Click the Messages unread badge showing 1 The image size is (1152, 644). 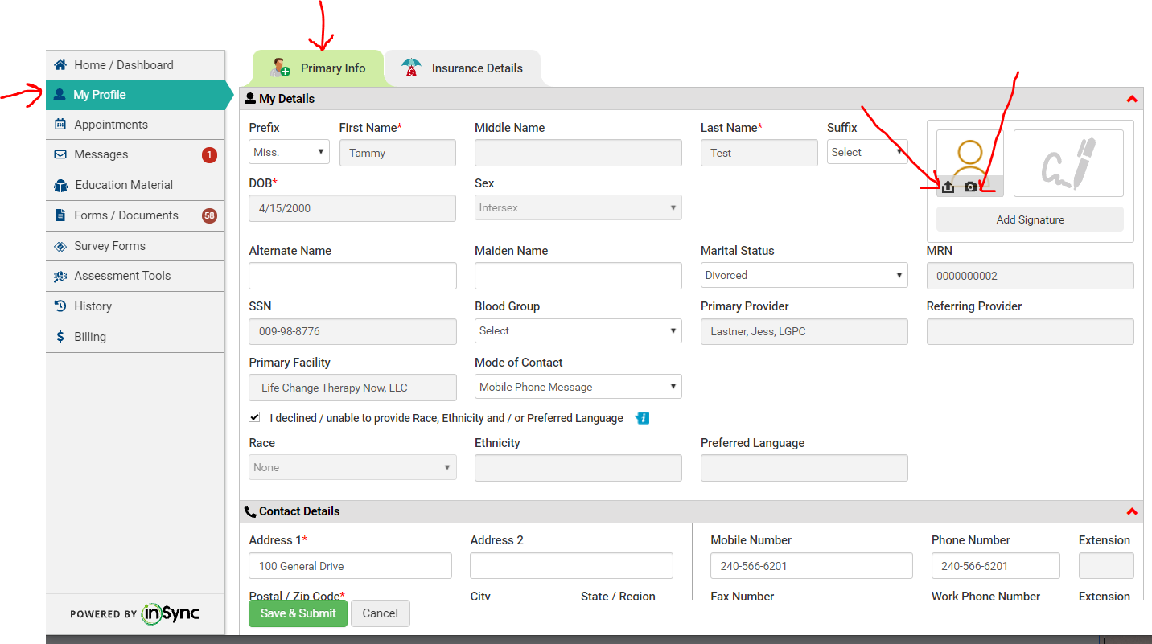pos(209,155)
